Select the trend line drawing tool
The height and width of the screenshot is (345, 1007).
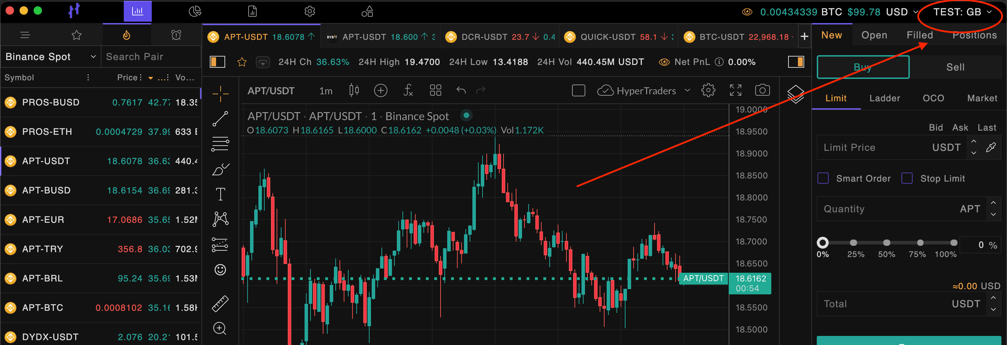pyautogui.click(x=221, y=119)
